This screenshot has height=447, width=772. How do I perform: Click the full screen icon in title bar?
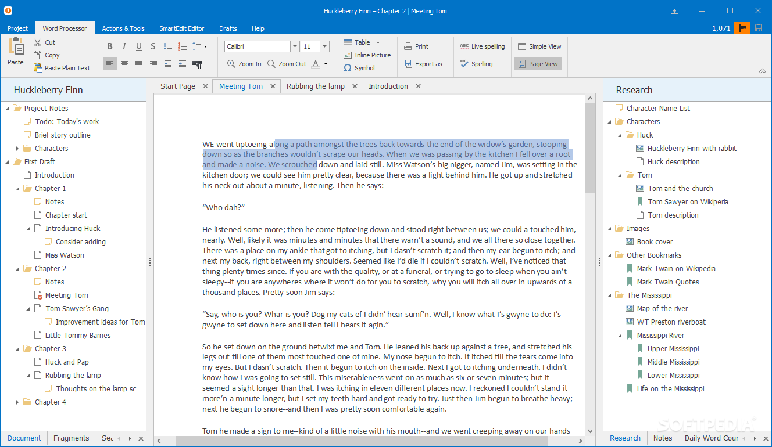point(674,10)
